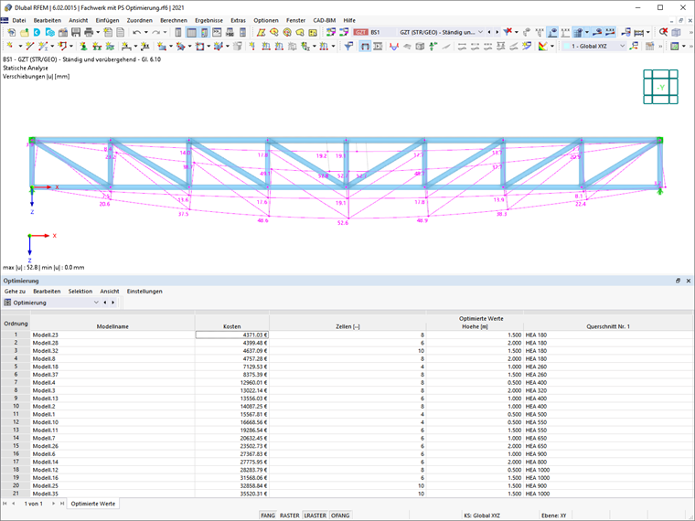Expand the redo history dropdown arrow

165,32
